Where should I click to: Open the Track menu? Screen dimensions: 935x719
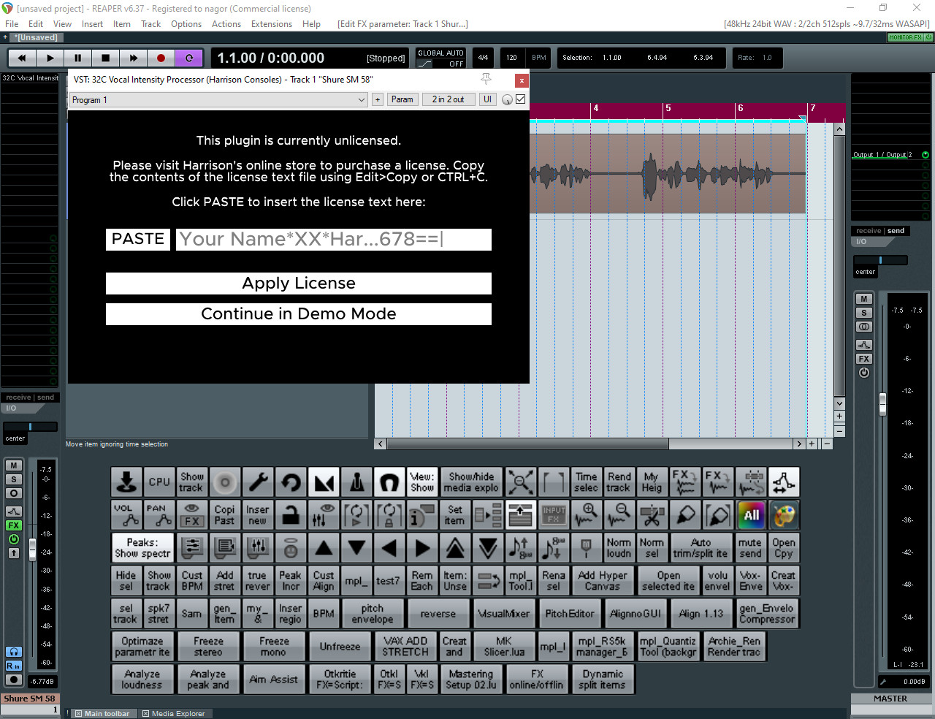(x=150, y=24)
